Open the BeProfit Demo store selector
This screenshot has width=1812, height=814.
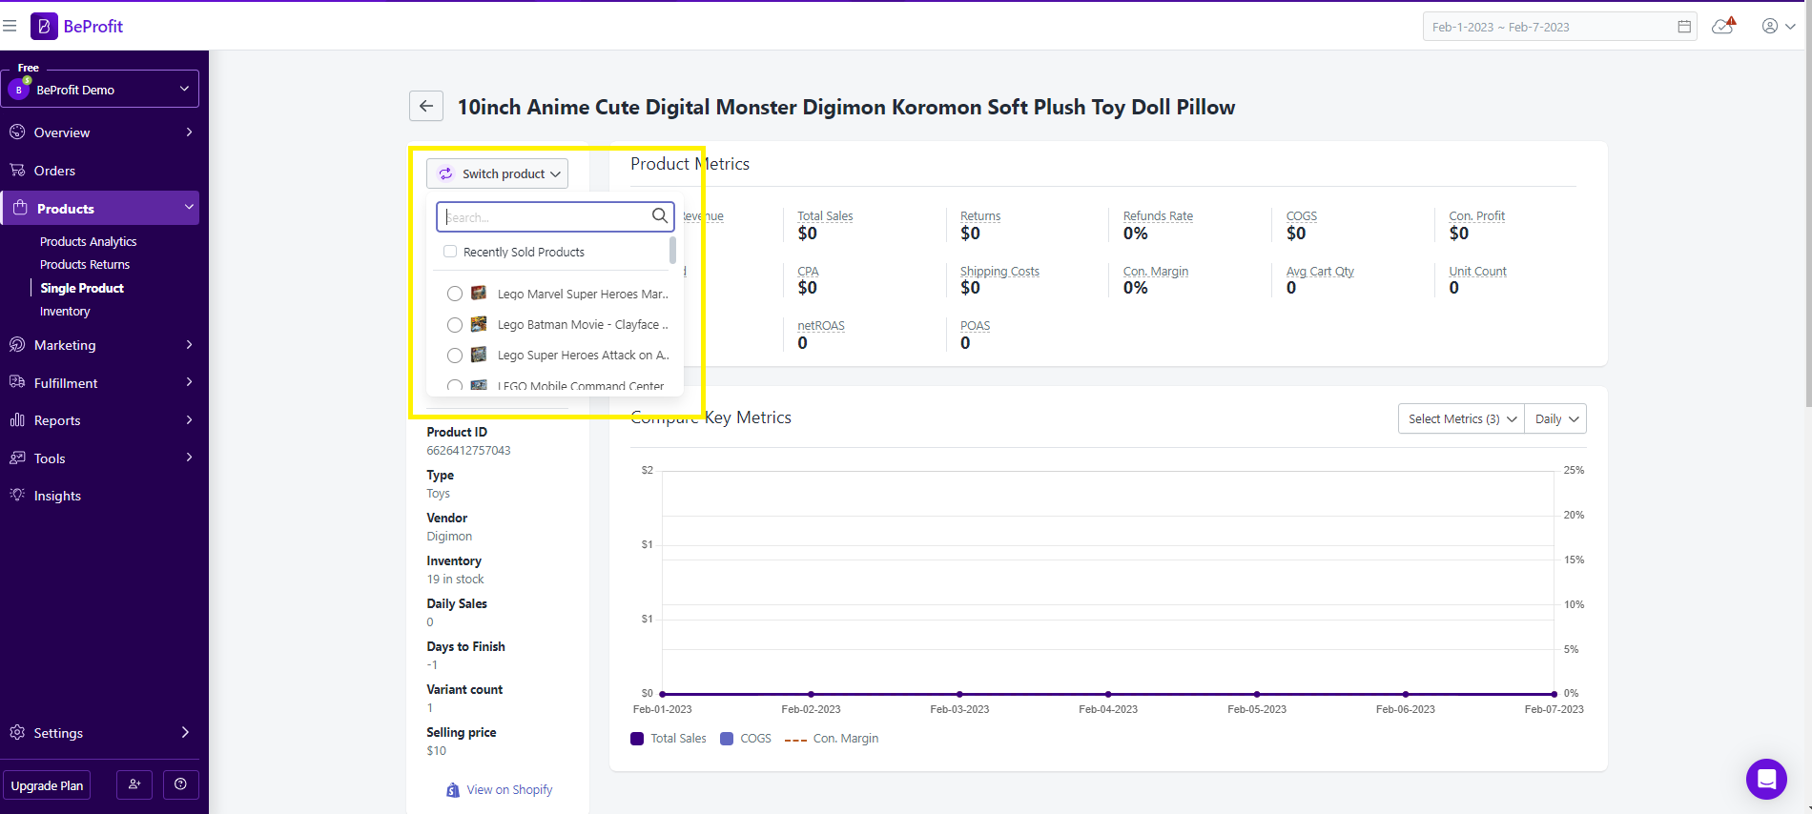tap(100, 89)
